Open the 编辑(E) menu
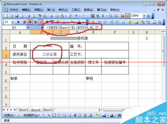The height and width of the screenshot is (124, 167). (x=26, y=10)
